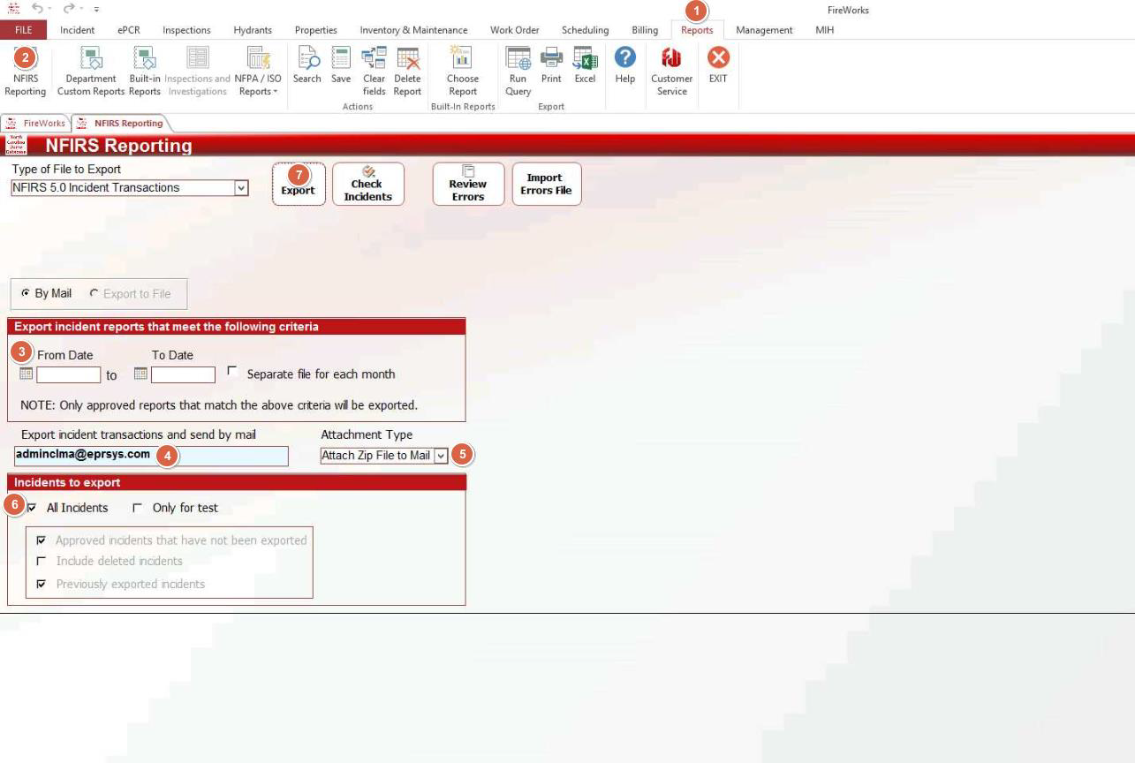1135x763 pixels.
Task: Click the Redo arrow in quick access toolbar
Action: point(71,10)
